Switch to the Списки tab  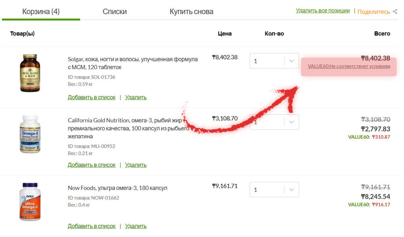[115, 11]
